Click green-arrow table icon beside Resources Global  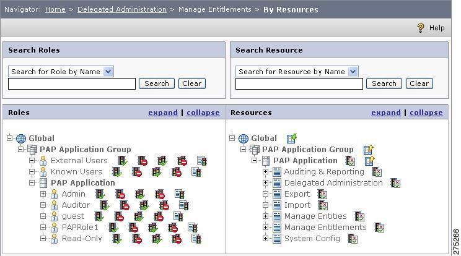click(x=292, y=138)
